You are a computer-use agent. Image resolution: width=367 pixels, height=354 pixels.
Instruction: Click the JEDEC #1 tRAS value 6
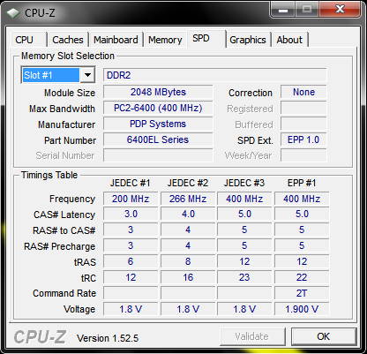tap(131, 261)
